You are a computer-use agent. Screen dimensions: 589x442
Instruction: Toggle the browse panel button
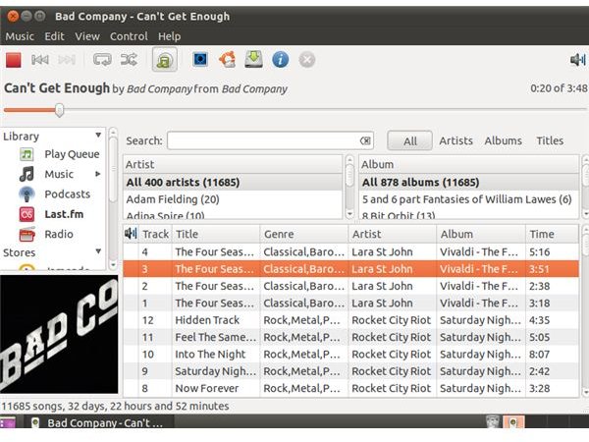click(x=165, y=59)
